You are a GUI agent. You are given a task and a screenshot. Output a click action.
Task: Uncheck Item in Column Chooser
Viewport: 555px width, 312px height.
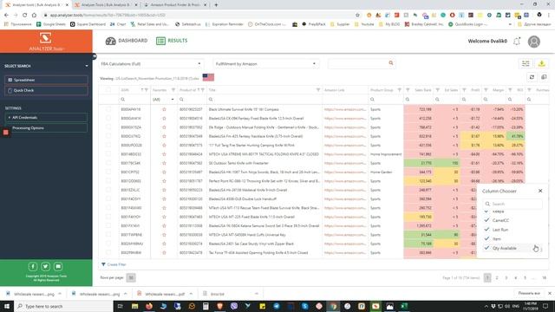pos(486,239)
